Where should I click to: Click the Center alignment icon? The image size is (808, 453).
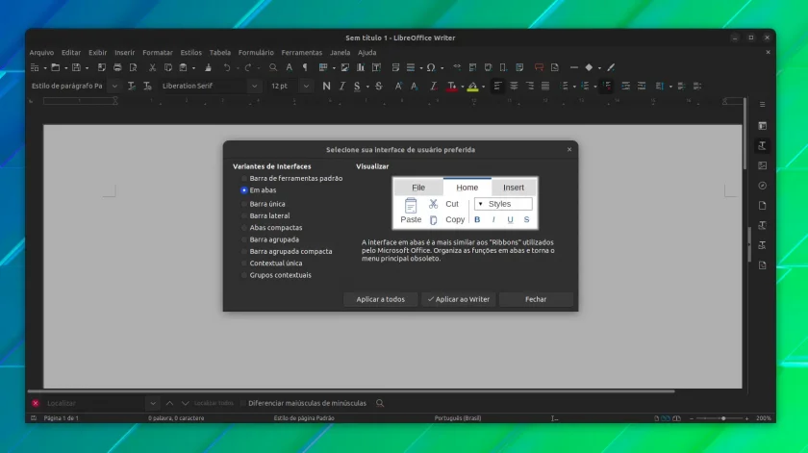514,86
